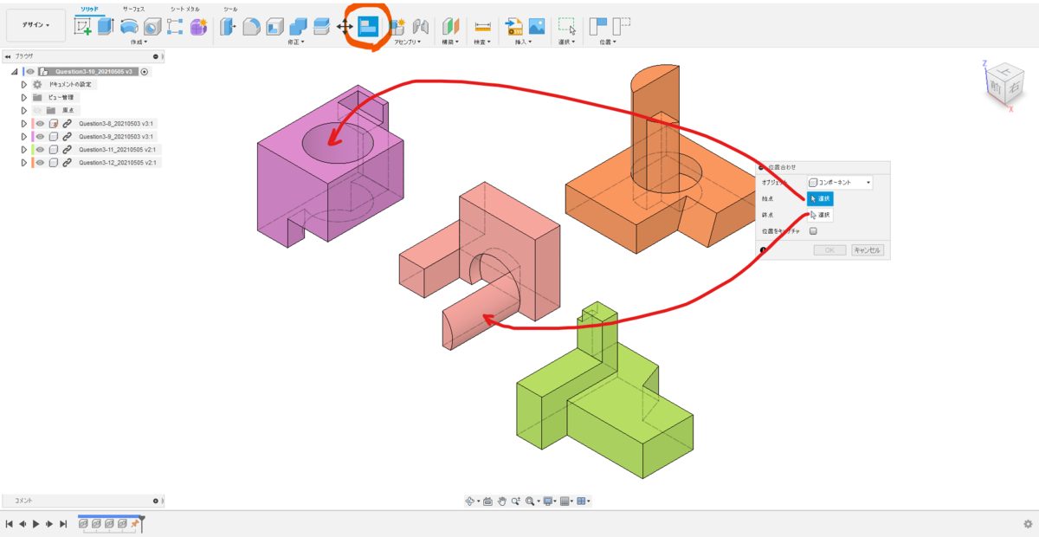Click the New Component icon

point(397,27)
